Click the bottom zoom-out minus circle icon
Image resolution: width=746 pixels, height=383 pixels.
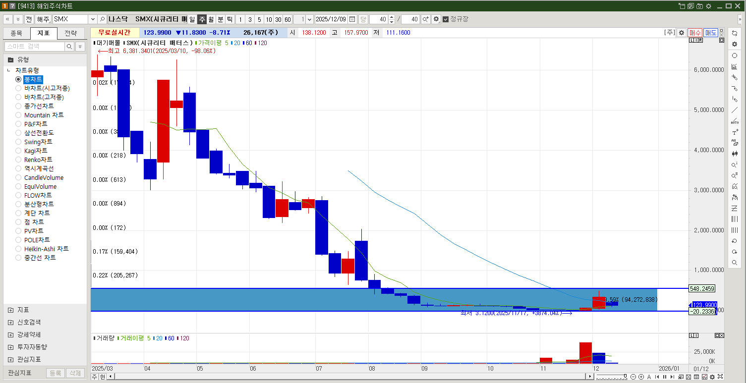(633, 377)
